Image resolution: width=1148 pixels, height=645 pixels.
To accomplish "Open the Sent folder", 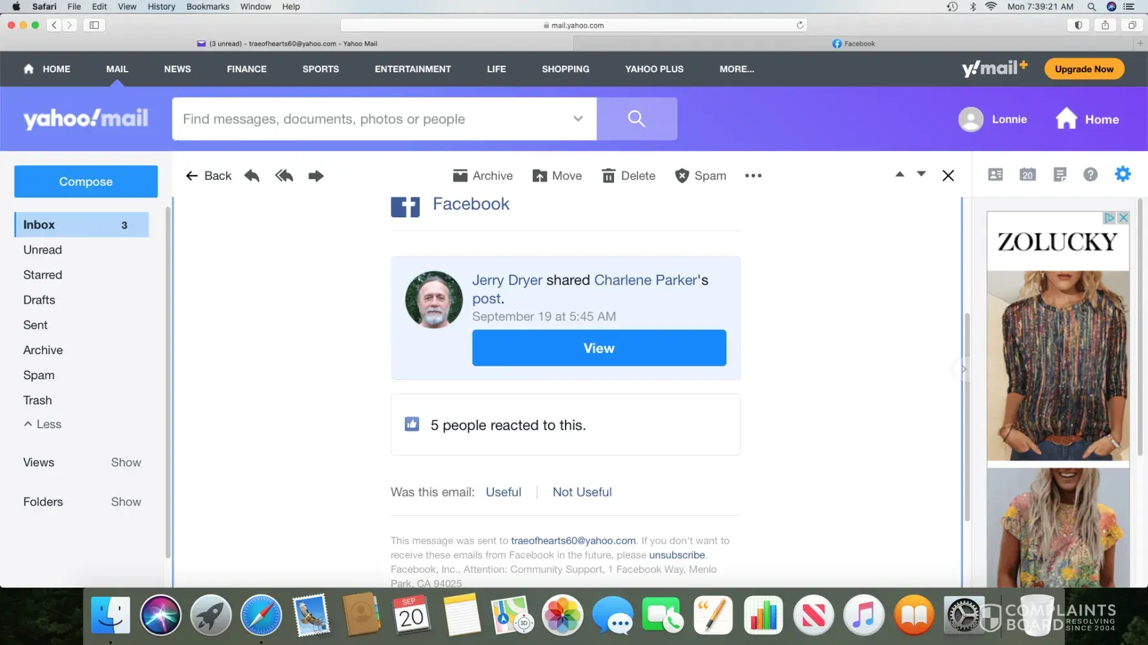I will 36,325.
